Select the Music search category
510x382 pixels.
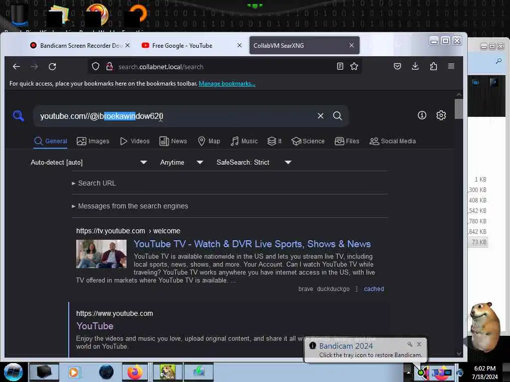point(244,141)
